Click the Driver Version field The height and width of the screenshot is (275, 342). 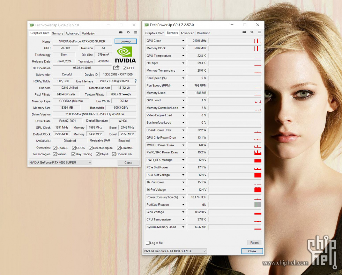click(95, 114)
